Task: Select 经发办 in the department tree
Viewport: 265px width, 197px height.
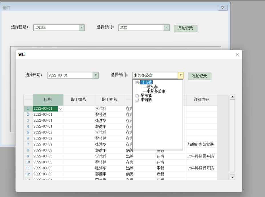Action: click(x=152, y=87)
